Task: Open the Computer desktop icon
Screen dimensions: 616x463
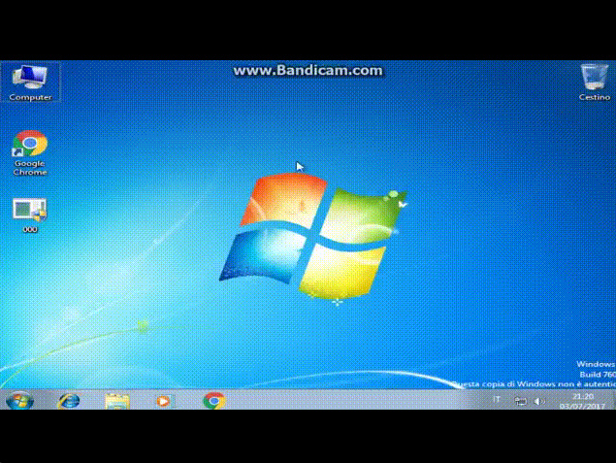Action: [x=30, y=83]
